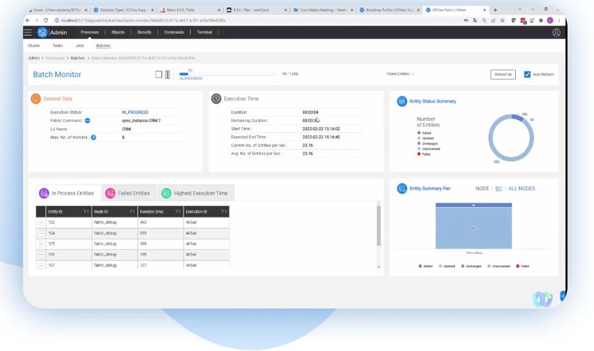Open a new browser tab

click(495, 10)
